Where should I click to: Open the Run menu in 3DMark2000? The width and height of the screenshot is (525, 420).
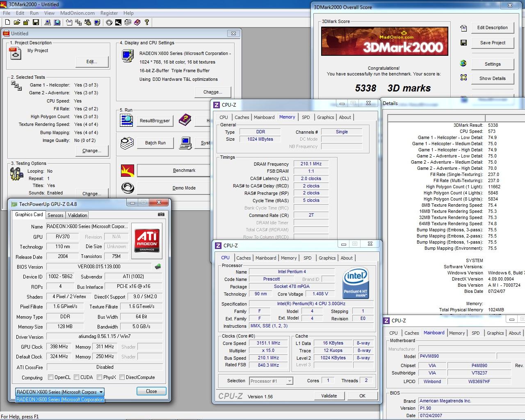click(34, 13)
